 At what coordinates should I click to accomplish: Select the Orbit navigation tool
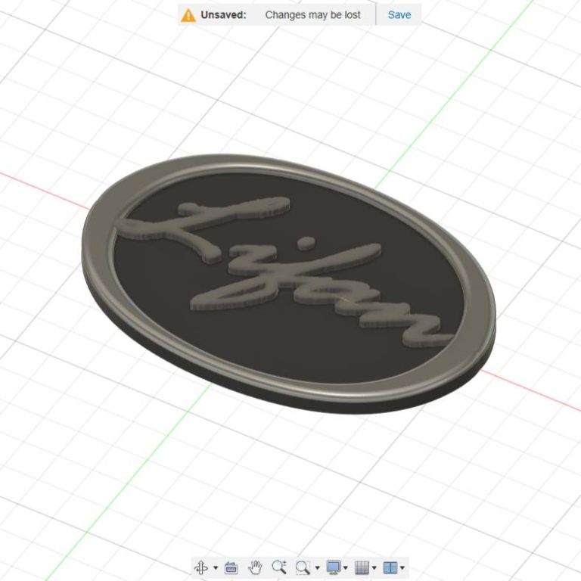click(201, 567)
